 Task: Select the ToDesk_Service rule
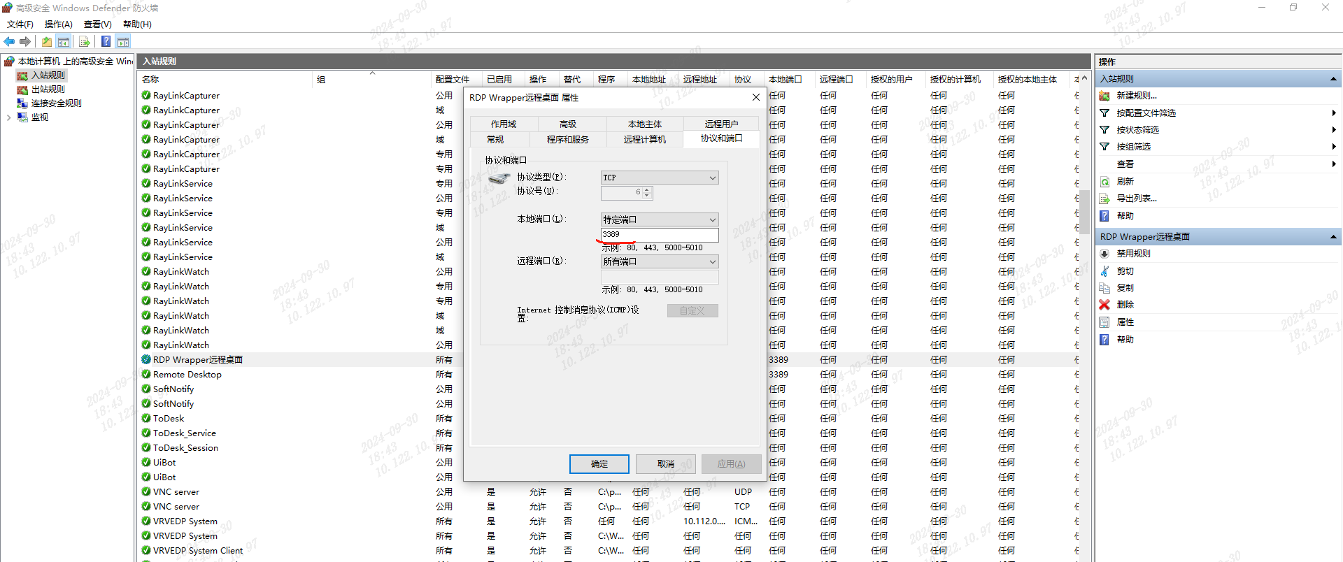tap(185, 433)
